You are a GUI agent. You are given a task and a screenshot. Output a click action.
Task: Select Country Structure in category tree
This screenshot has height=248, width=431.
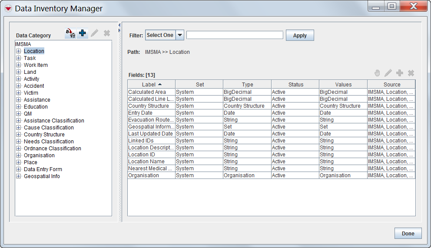pos(44,135)
